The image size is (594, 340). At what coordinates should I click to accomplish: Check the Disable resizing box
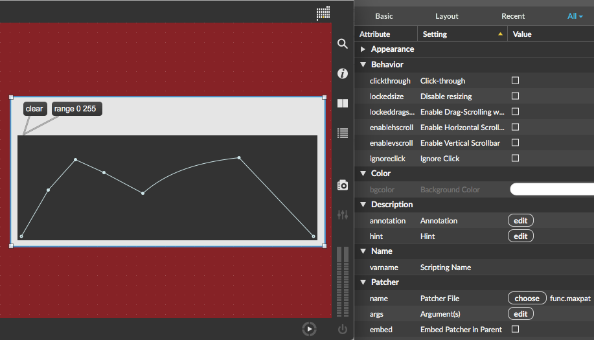tap(516, 96)
